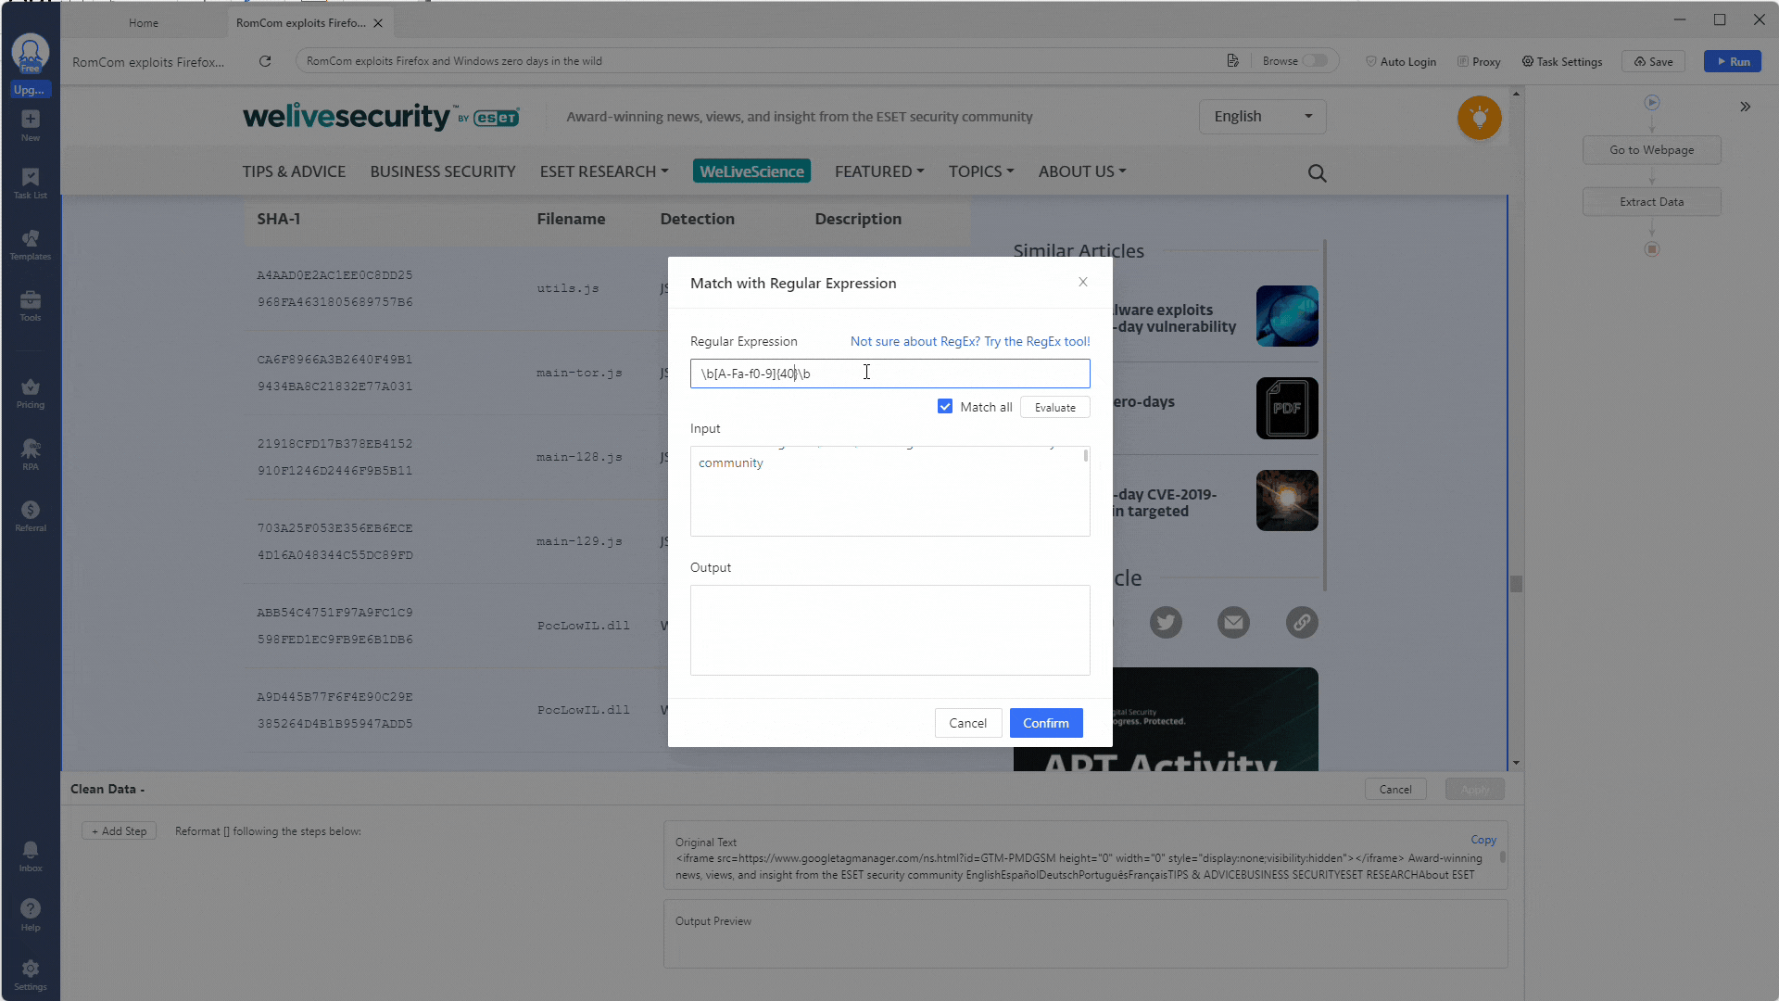Click the Run icon button
Viewport: 1779px width, 1001px height.
pos(1734,61)
